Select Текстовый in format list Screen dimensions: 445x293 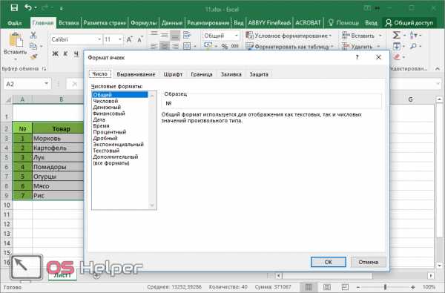tap(120, 151)
